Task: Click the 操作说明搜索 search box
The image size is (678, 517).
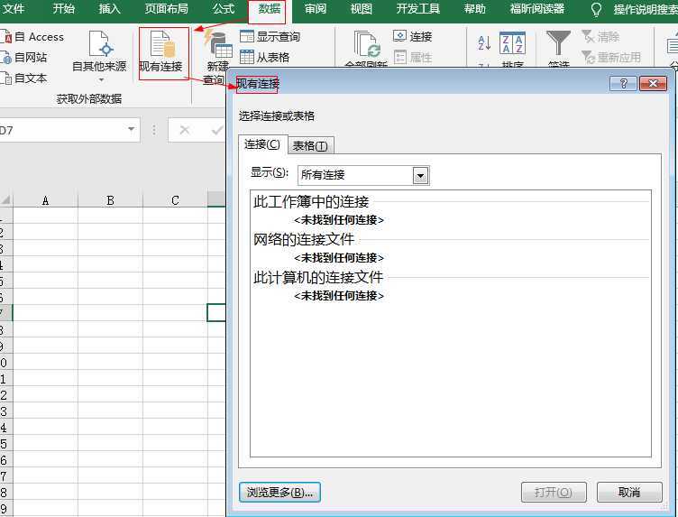Action: click(646, 9)
